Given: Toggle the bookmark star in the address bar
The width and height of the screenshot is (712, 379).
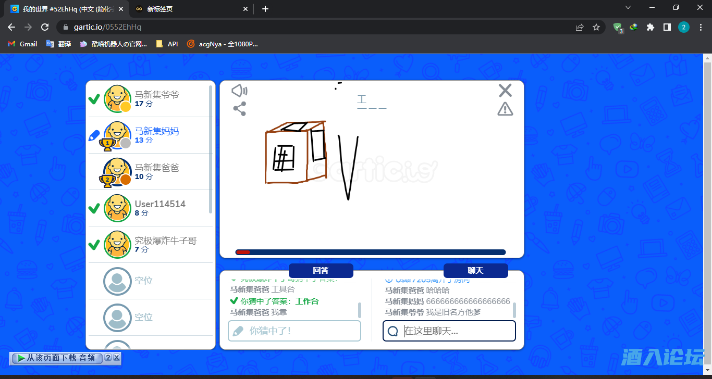Looking at the screenshot, I should (596, 27).
